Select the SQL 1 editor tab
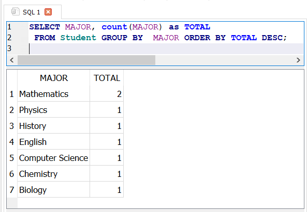Viewport: 307px width, 212px height. click(x=33, y=12)
